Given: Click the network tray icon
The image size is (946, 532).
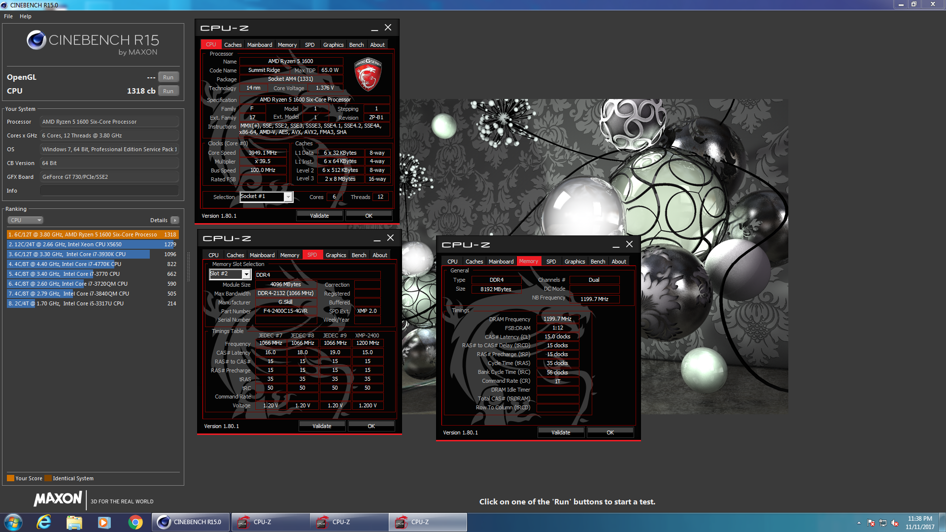Looking at the screenshot, I should click(883, 523).
